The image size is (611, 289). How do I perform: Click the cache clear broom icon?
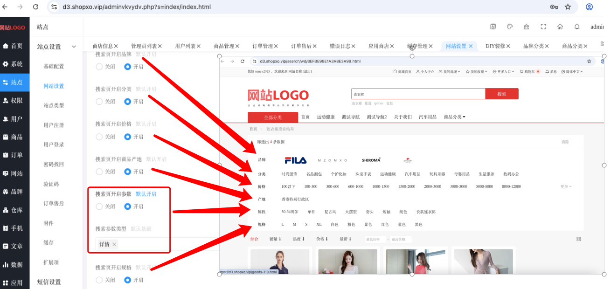coord(527,27)
